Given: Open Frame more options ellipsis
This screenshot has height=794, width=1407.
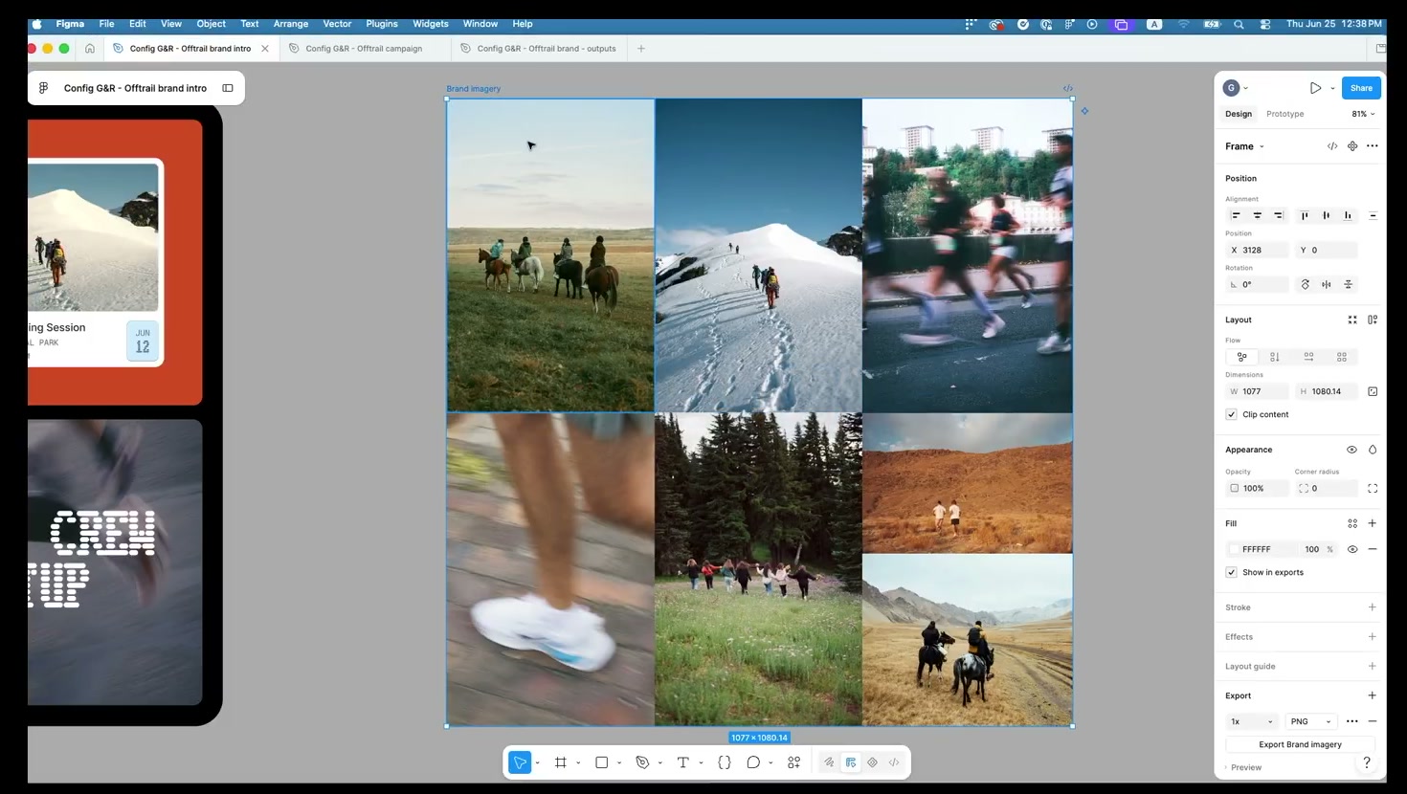Looking at the screenshot, I should [1373, 146].
